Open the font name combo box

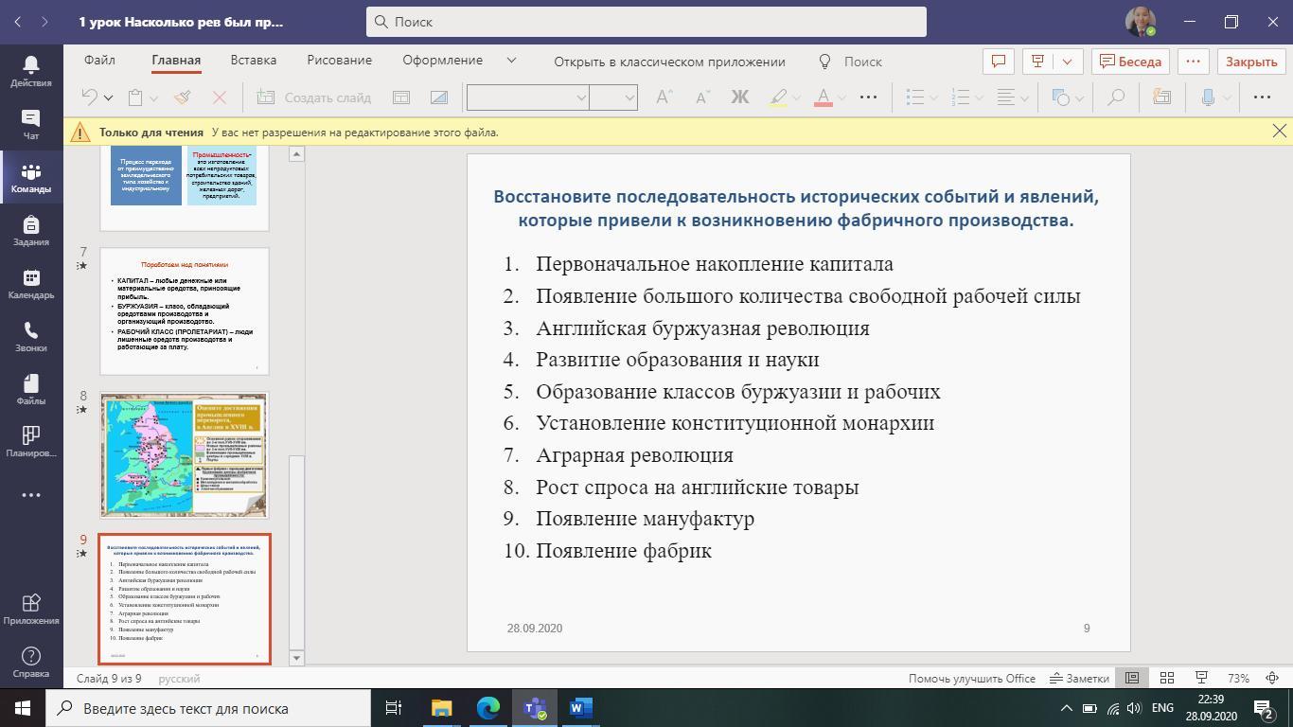[x=527, y=98]
